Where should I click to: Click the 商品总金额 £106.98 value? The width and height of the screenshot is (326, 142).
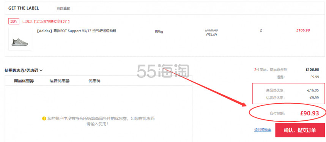pyautogui.click(x=312, y=69)
